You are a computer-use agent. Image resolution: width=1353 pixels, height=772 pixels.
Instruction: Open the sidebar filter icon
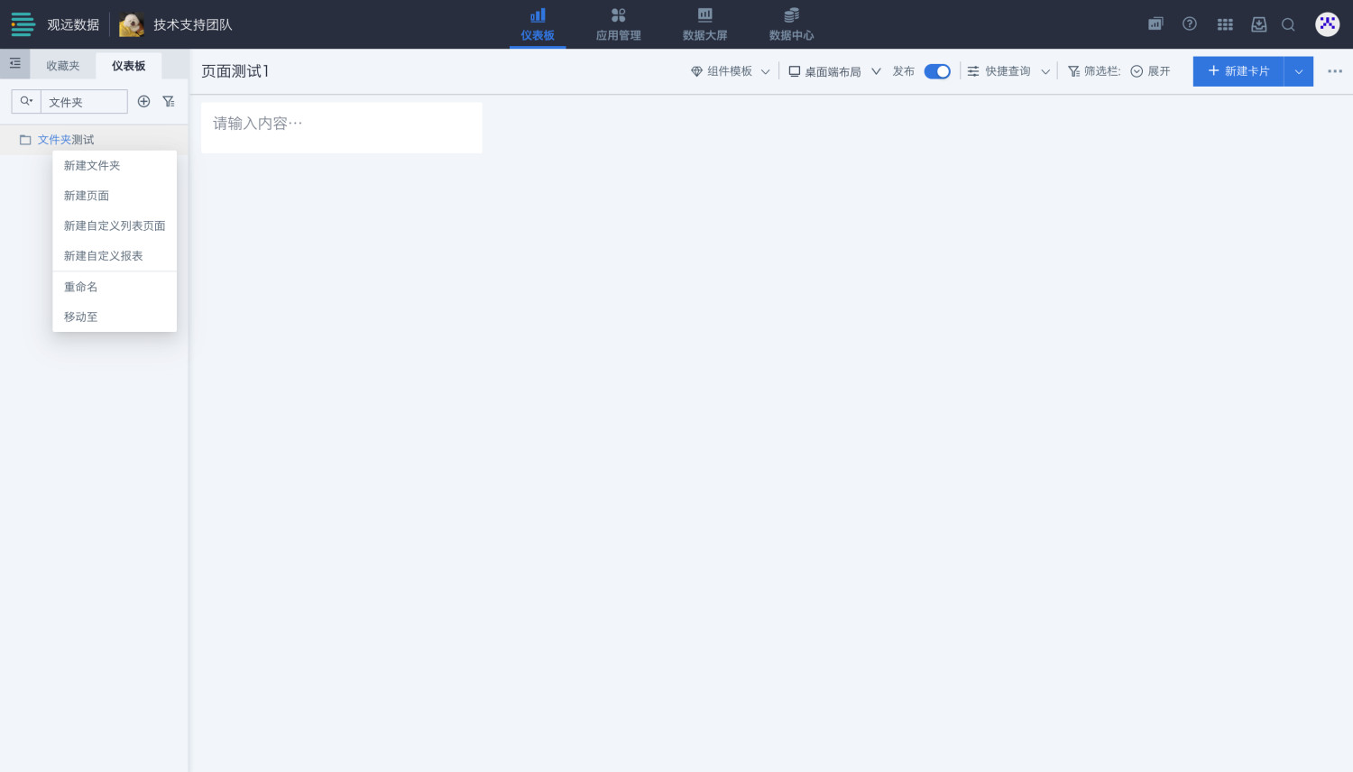pos(169,102)
